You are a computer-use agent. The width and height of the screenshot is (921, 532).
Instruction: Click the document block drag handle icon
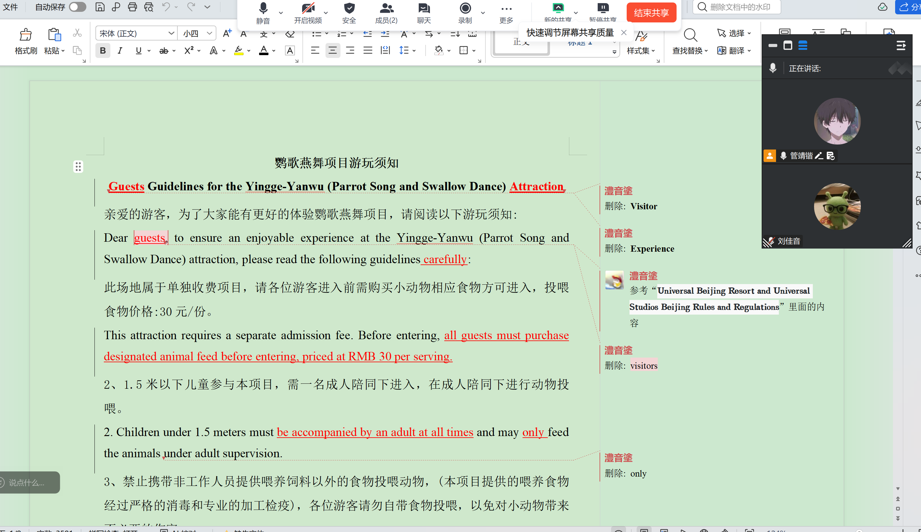coord(78,167)
